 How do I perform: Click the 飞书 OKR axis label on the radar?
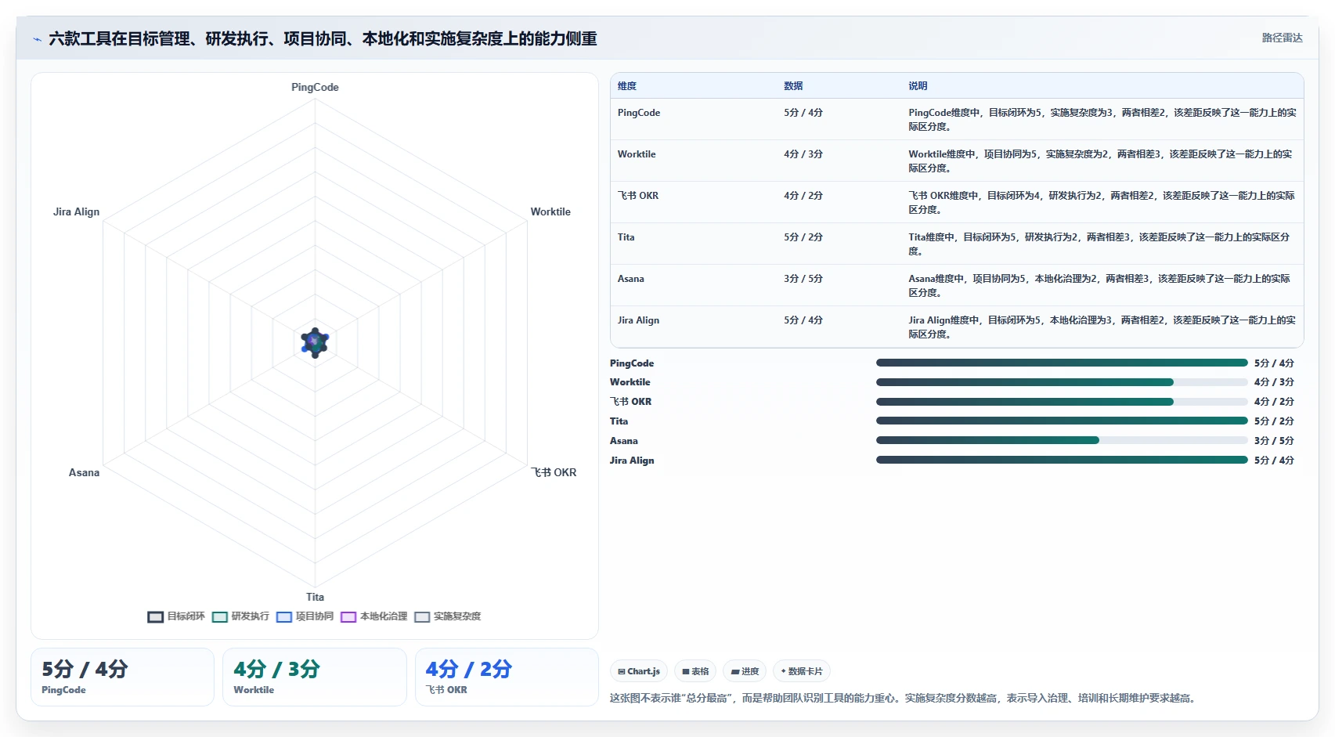pos(554,472)
